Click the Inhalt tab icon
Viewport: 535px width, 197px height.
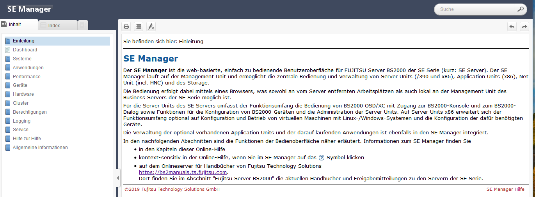pos(4,24)
